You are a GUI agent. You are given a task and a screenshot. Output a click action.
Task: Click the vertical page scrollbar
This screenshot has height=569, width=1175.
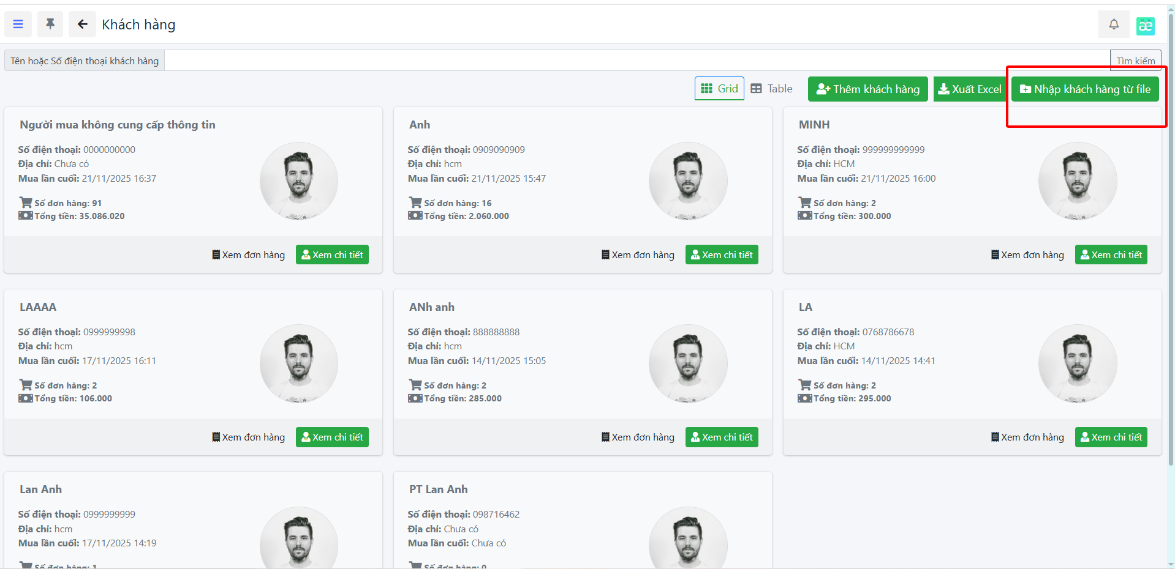(1171, 245)
